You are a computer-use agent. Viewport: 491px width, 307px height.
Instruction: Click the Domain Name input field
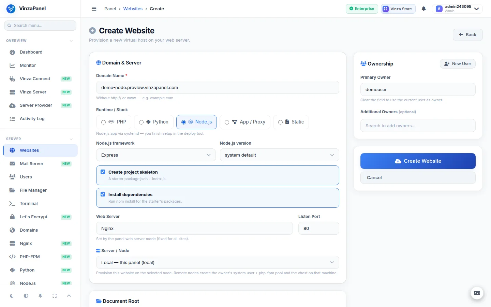218,87
